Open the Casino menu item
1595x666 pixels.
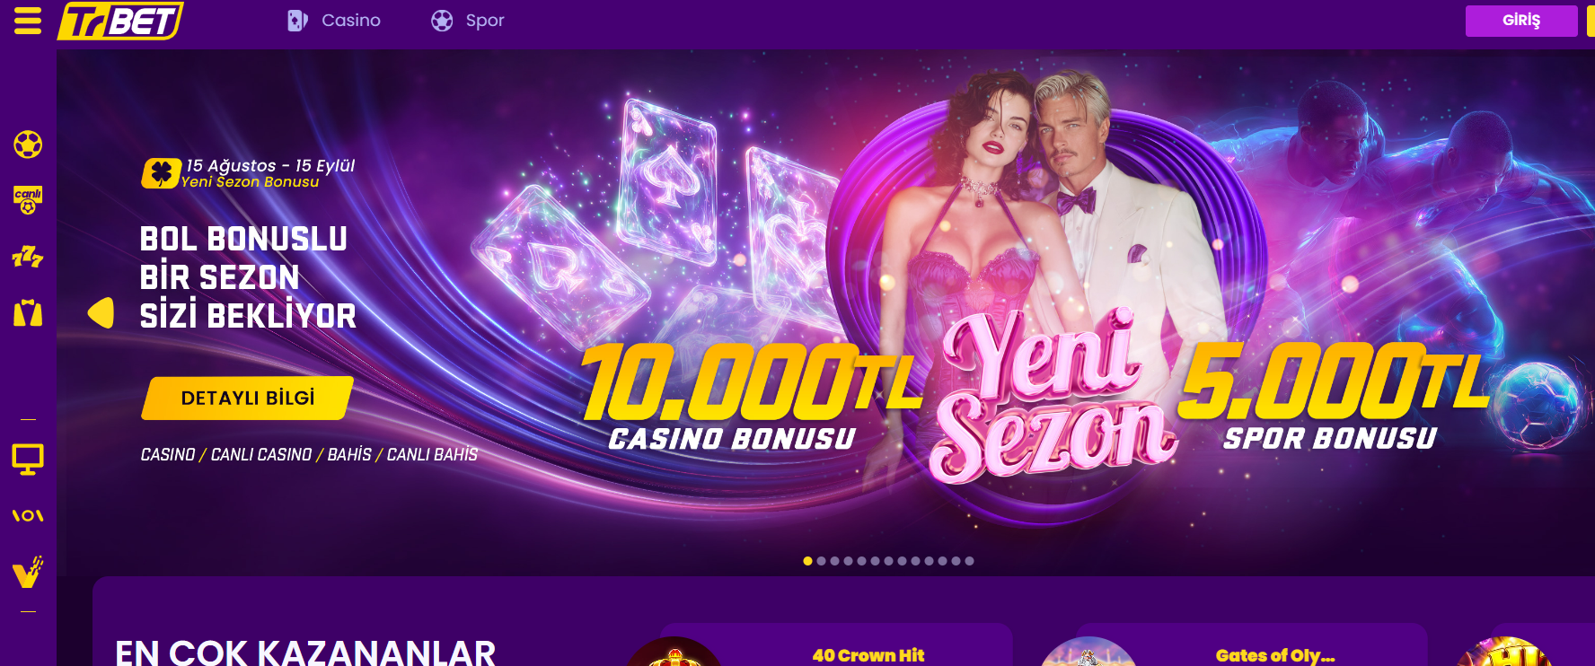334,20
